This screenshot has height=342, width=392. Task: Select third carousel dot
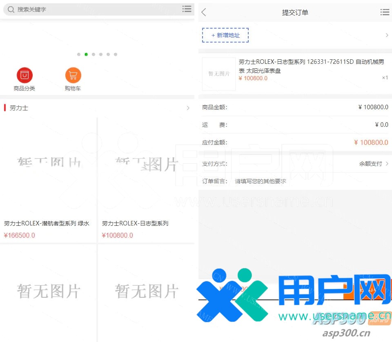tap(94, 54)
